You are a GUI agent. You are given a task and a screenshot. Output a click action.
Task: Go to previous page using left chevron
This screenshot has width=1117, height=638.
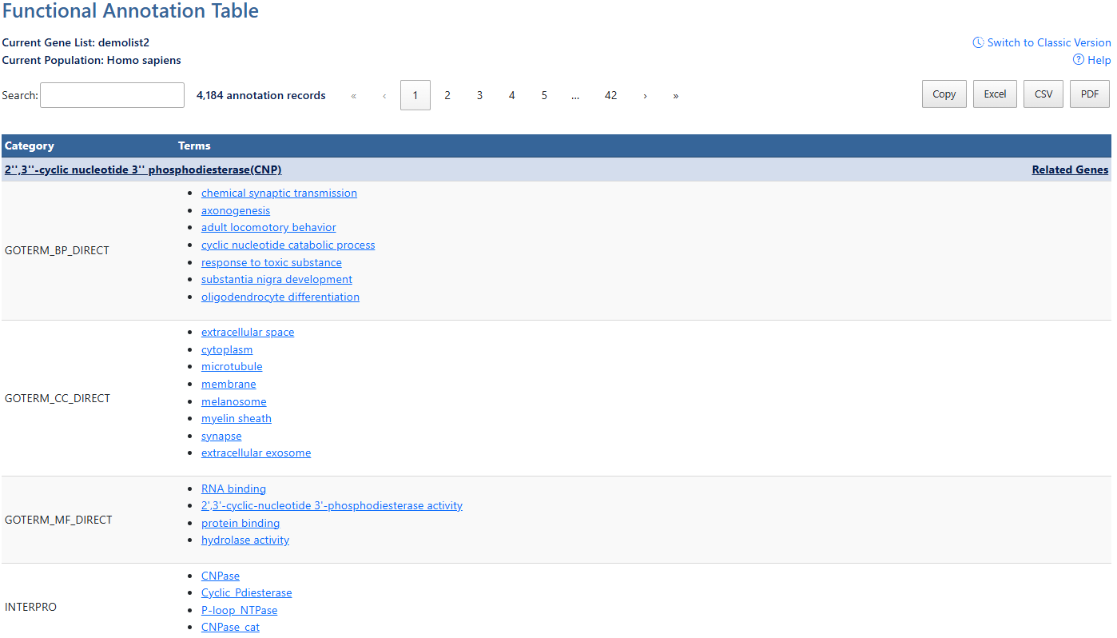(x=383, y=95)
